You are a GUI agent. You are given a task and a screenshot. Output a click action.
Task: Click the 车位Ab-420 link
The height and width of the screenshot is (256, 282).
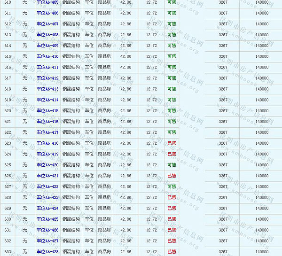(47, 165)
